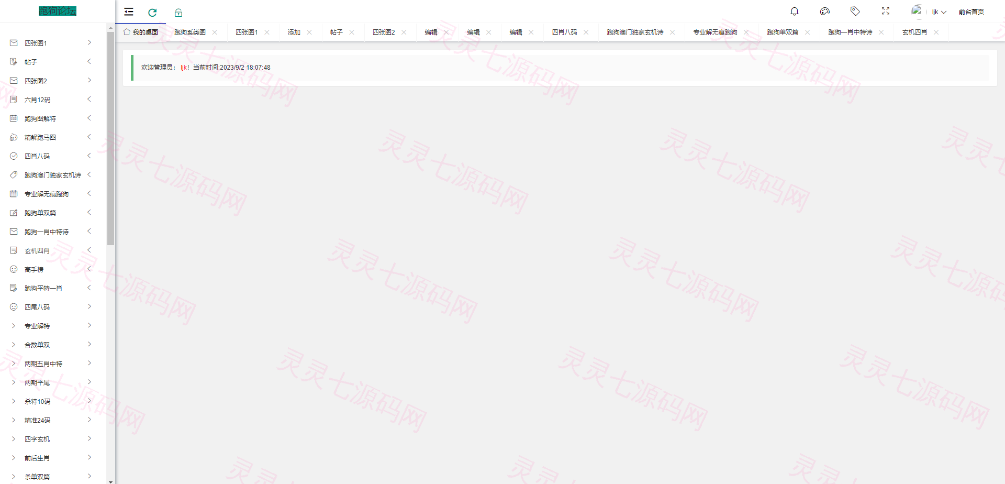This screenshot has width=1005, height=484.
Task: Close the 添加 tab
Action: pyautogui.click(x=309, y=32)
